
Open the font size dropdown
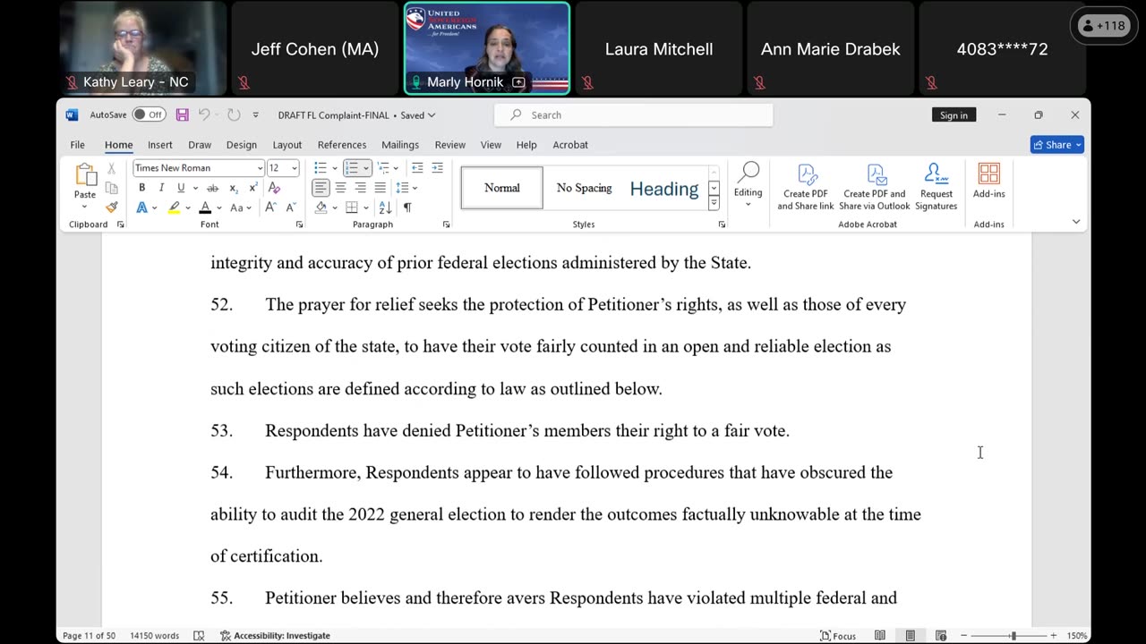pyautogui.click(x=295, y=168)
